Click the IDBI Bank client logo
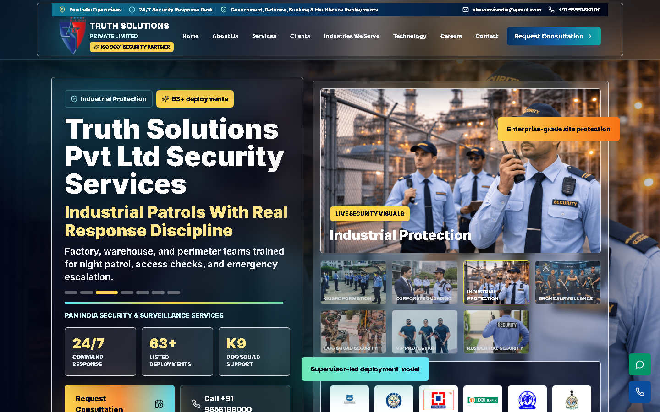660x412 pixels. 483,400
